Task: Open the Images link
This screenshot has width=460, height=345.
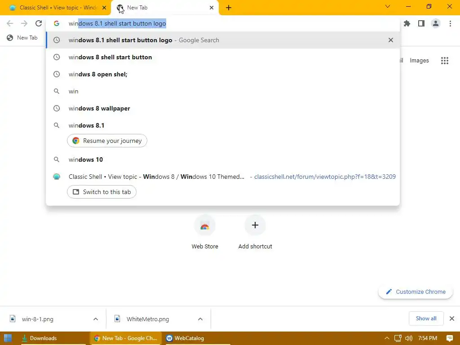Action: click(419, 61)
